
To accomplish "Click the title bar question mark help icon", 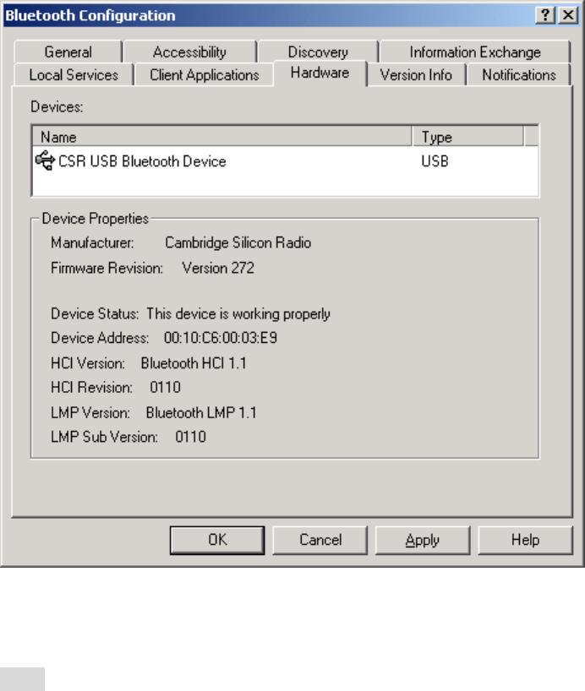I will point(545,15).
